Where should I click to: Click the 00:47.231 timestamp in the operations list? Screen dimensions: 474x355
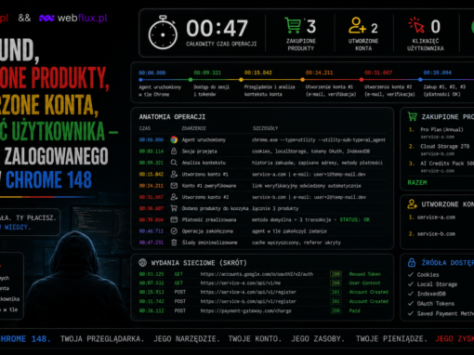coord(151,243)
